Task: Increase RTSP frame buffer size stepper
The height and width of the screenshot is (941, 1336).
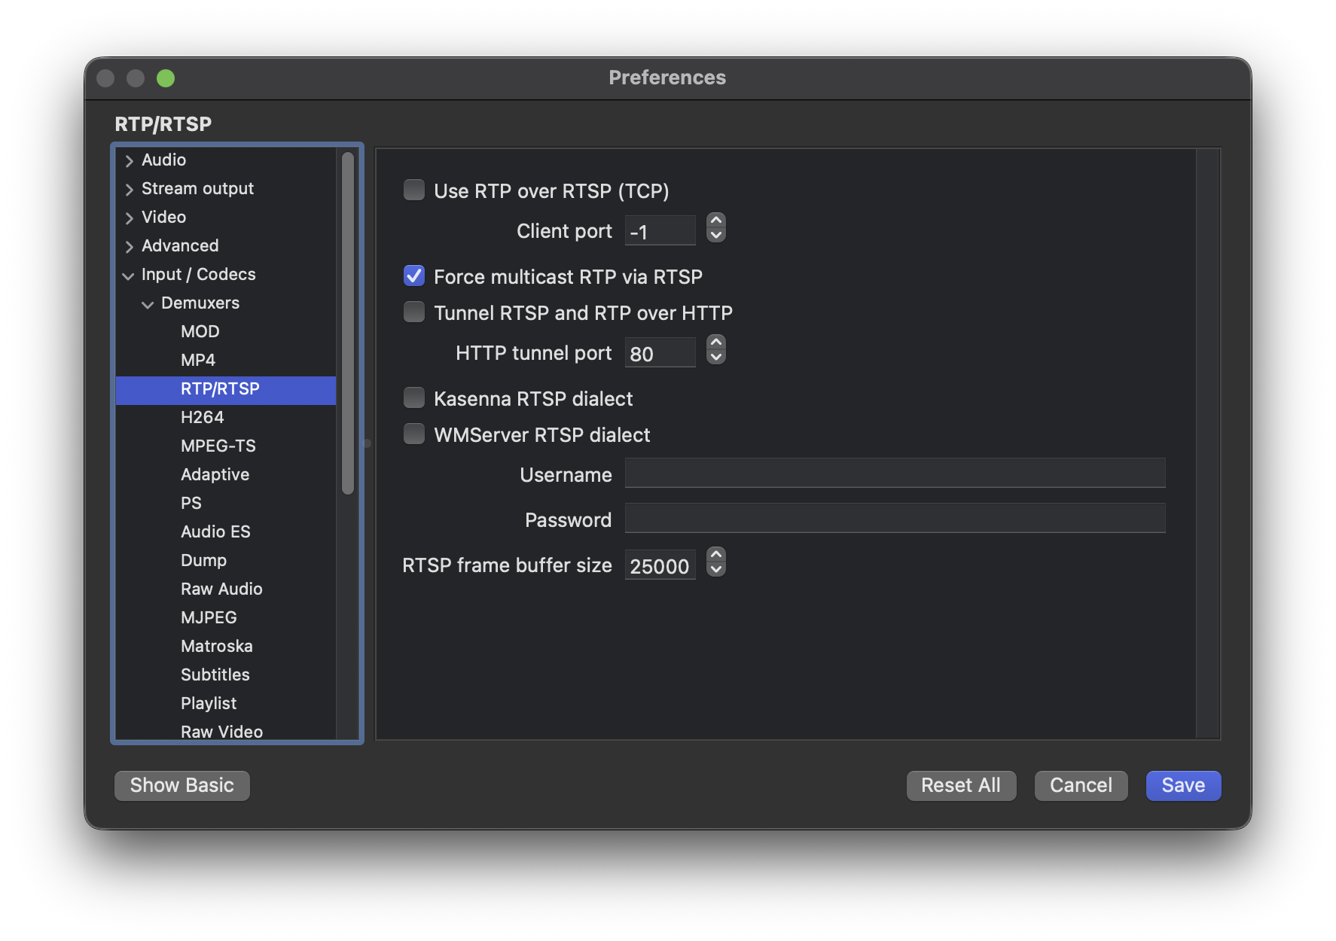Action: point(716,555)
